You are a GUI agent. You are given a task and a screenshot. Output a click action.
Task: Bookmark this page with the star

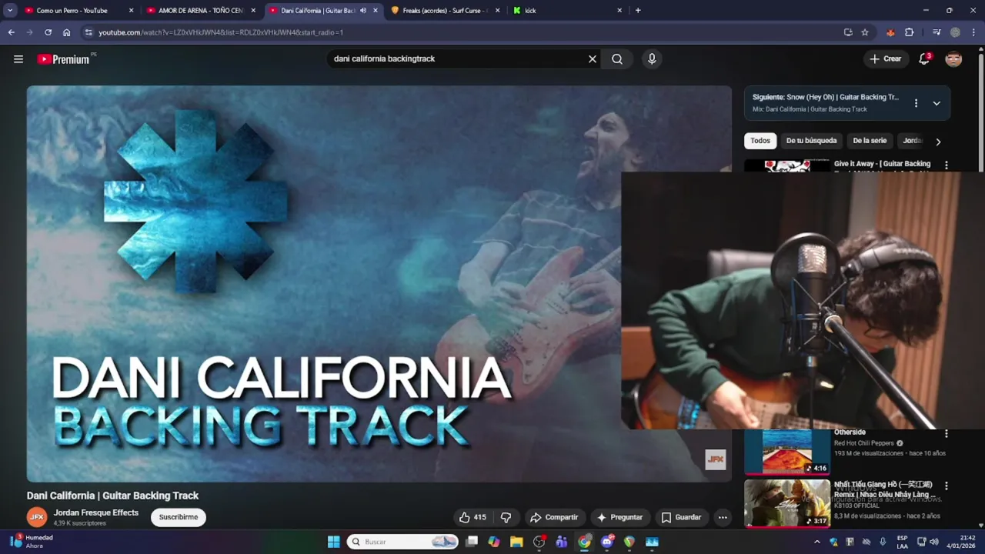tap(865, 32)
